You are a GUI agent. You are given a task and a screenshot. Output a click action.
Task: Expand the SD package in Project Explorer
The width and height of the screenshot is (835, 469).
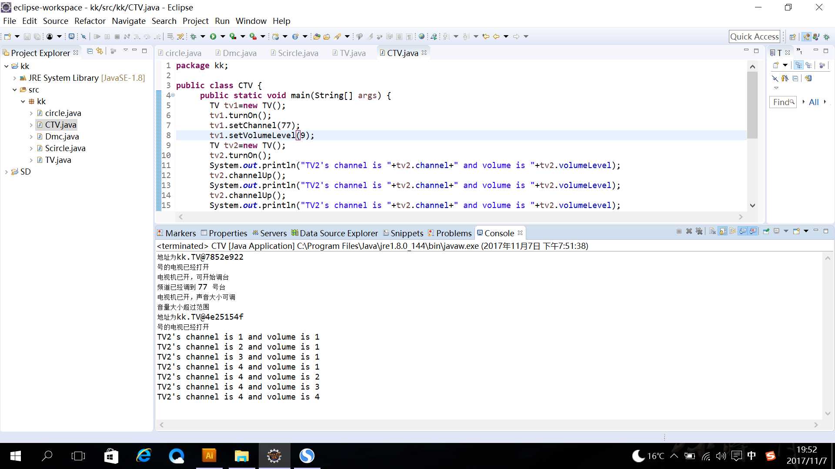[6, 171]
